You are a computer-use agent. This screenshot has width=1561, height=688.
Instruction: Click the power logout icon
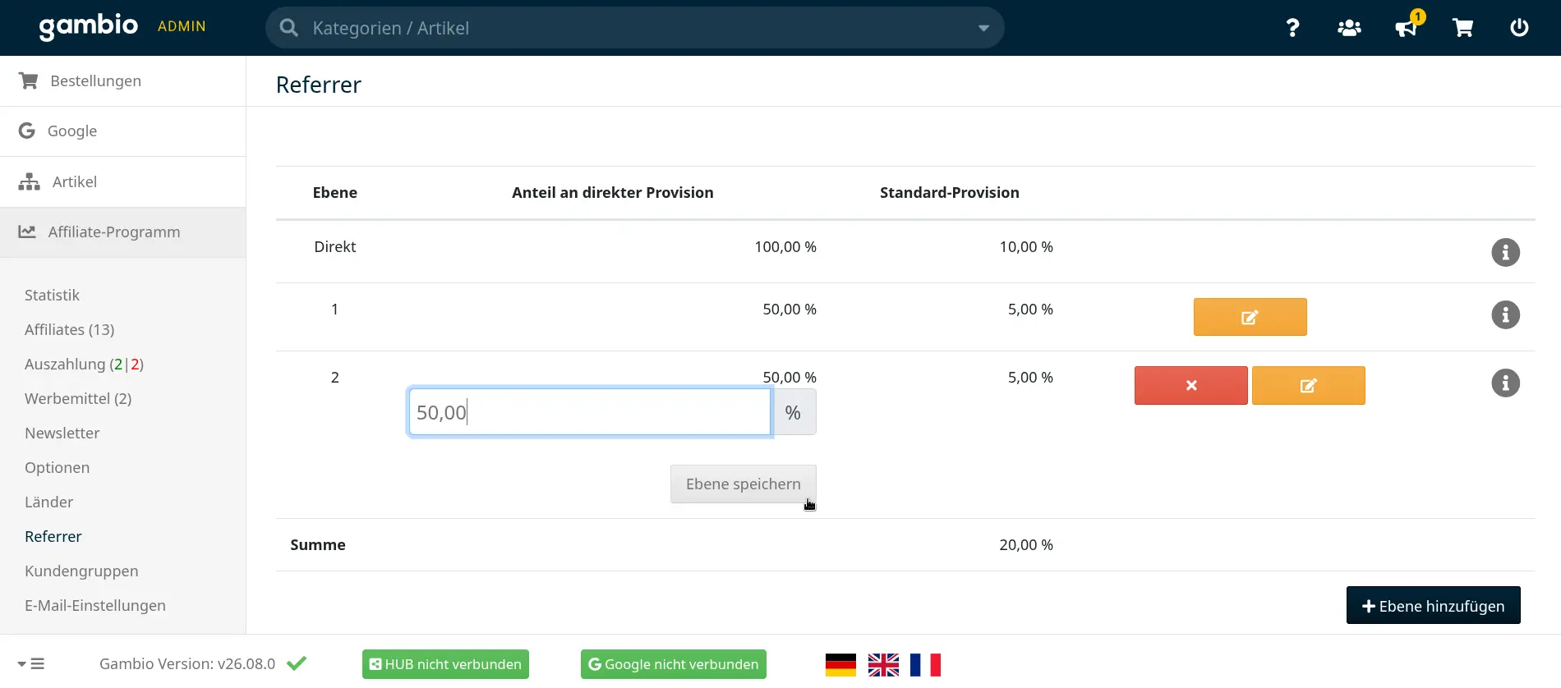point(1519,28)
